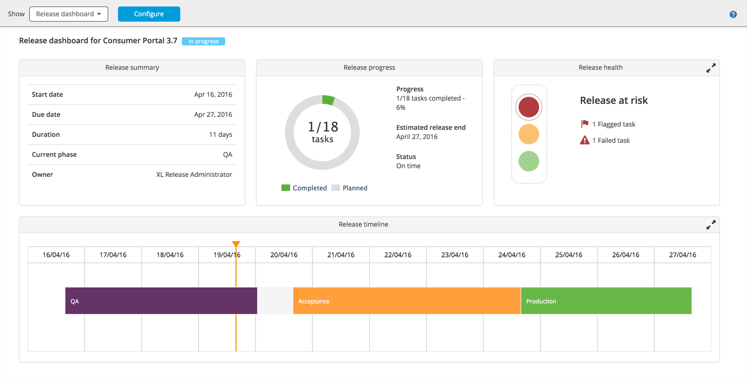Click the 1 Failed task link
This screenshot has width=747, height=384.
coord(611,141)
